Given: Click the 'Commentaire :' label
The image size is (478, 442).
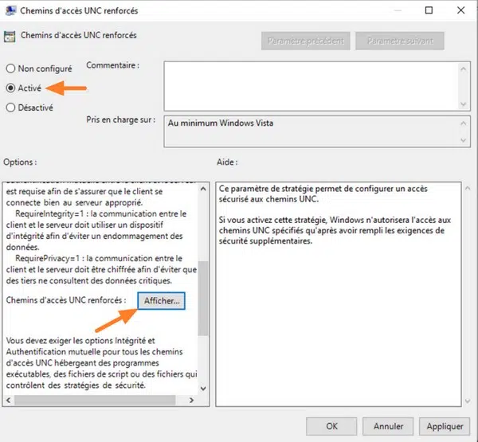Looking at the screenshot, I should point(113,65).
